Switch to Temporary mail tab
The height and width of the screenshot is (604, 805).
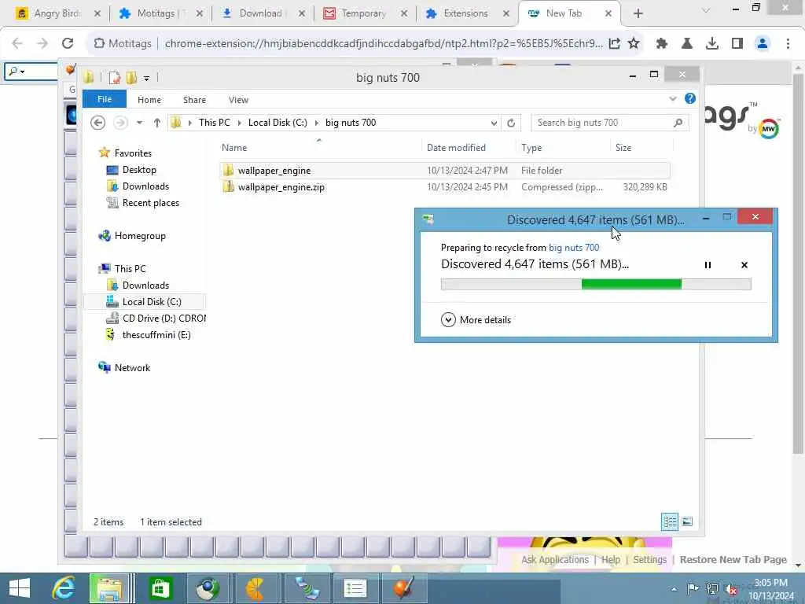click(363, 13)
